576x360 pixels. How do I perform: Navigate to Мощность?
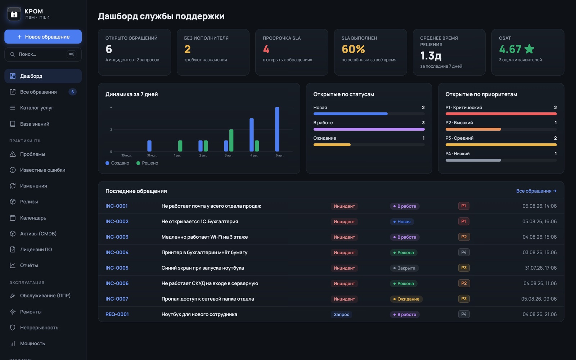click(x=43, y=343)
